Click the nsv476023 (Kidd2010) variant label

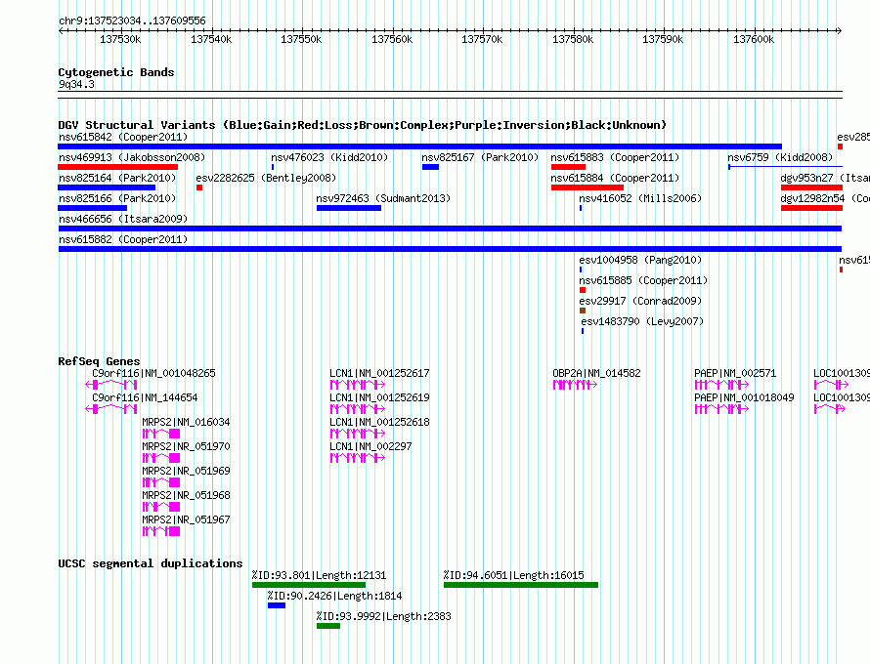coord(329,157)
